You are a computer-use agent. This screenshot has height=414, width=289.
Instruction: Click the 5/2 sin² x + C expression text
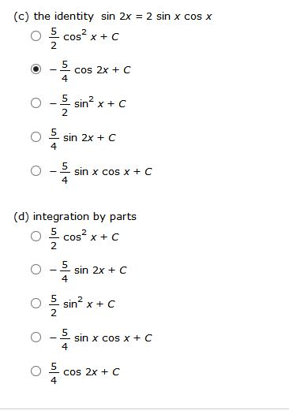pos(82,305)
